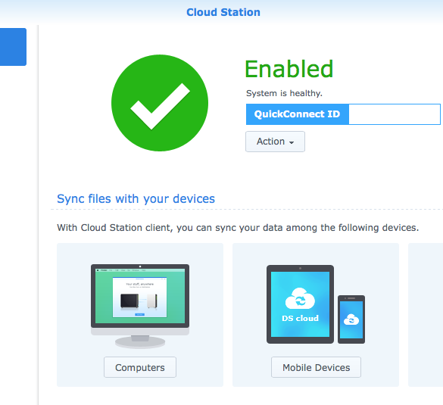443x405 pixels.
Task: Click the Mobile Devices button
Action: (x=316, y=367)
